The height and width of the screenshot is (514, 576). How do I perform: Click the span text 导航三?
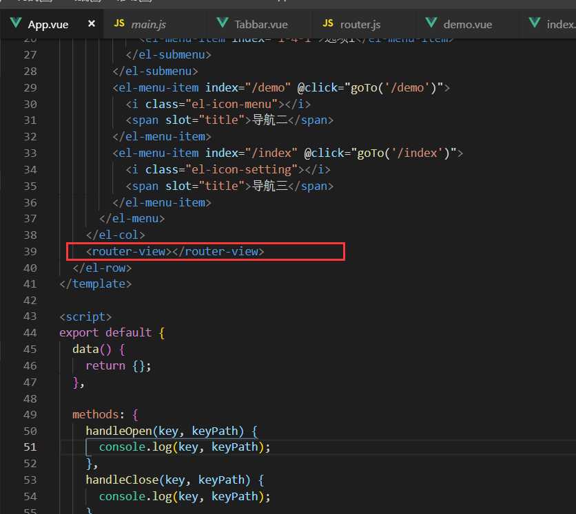click(x=270, y=186)
